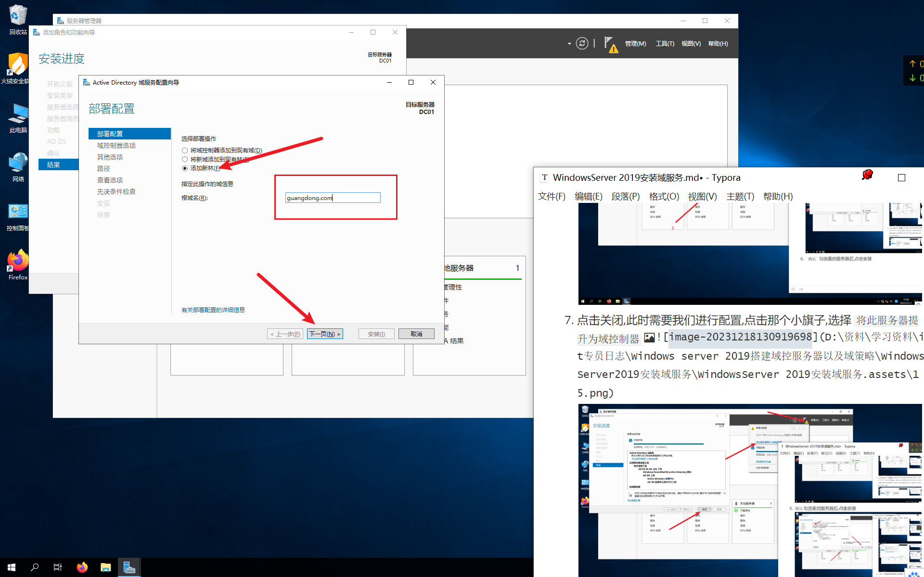This screenshot has width=924, height=577.
Task: Select 域控制器选项 in wizard sidebar
Action: (x=116, y=145)
